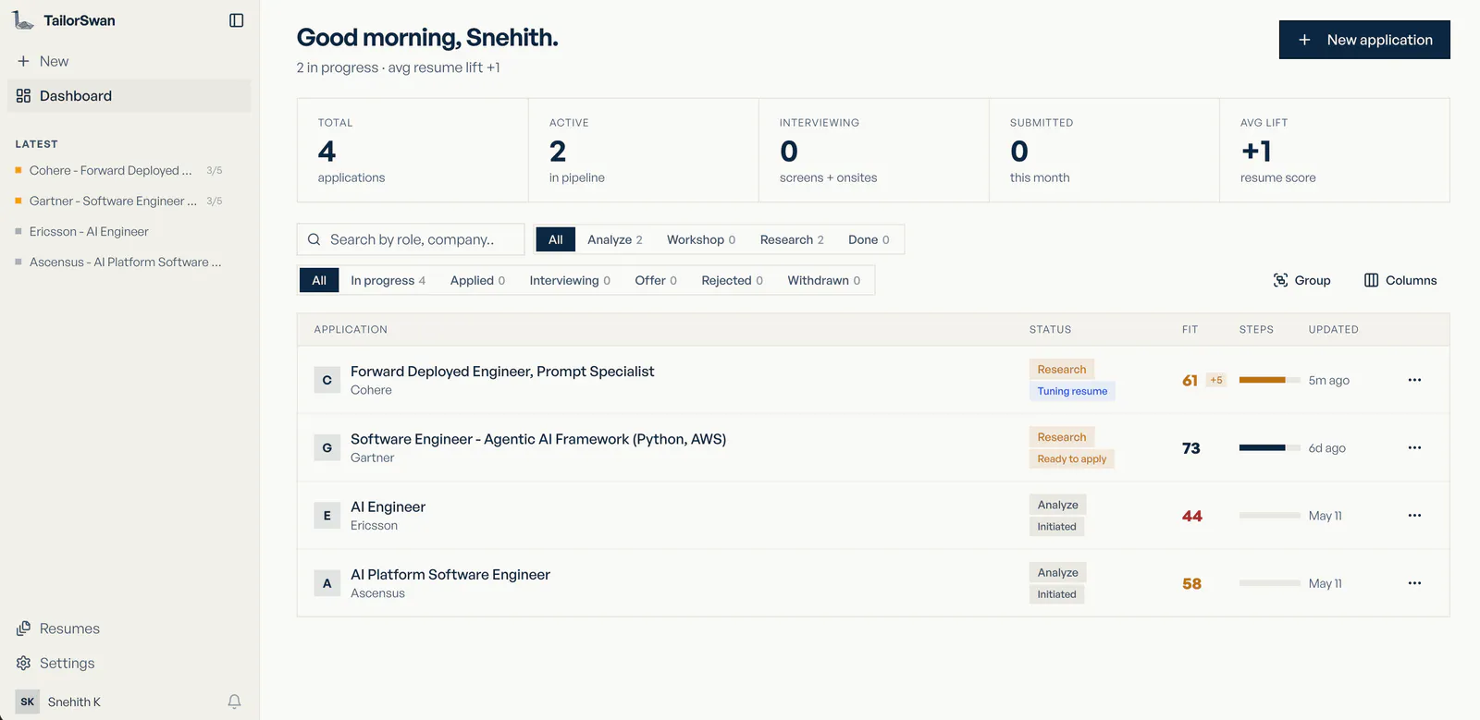Click the UPDATED column header
This screenshot has height=720, width=1480.
(x=1334, y=330)
